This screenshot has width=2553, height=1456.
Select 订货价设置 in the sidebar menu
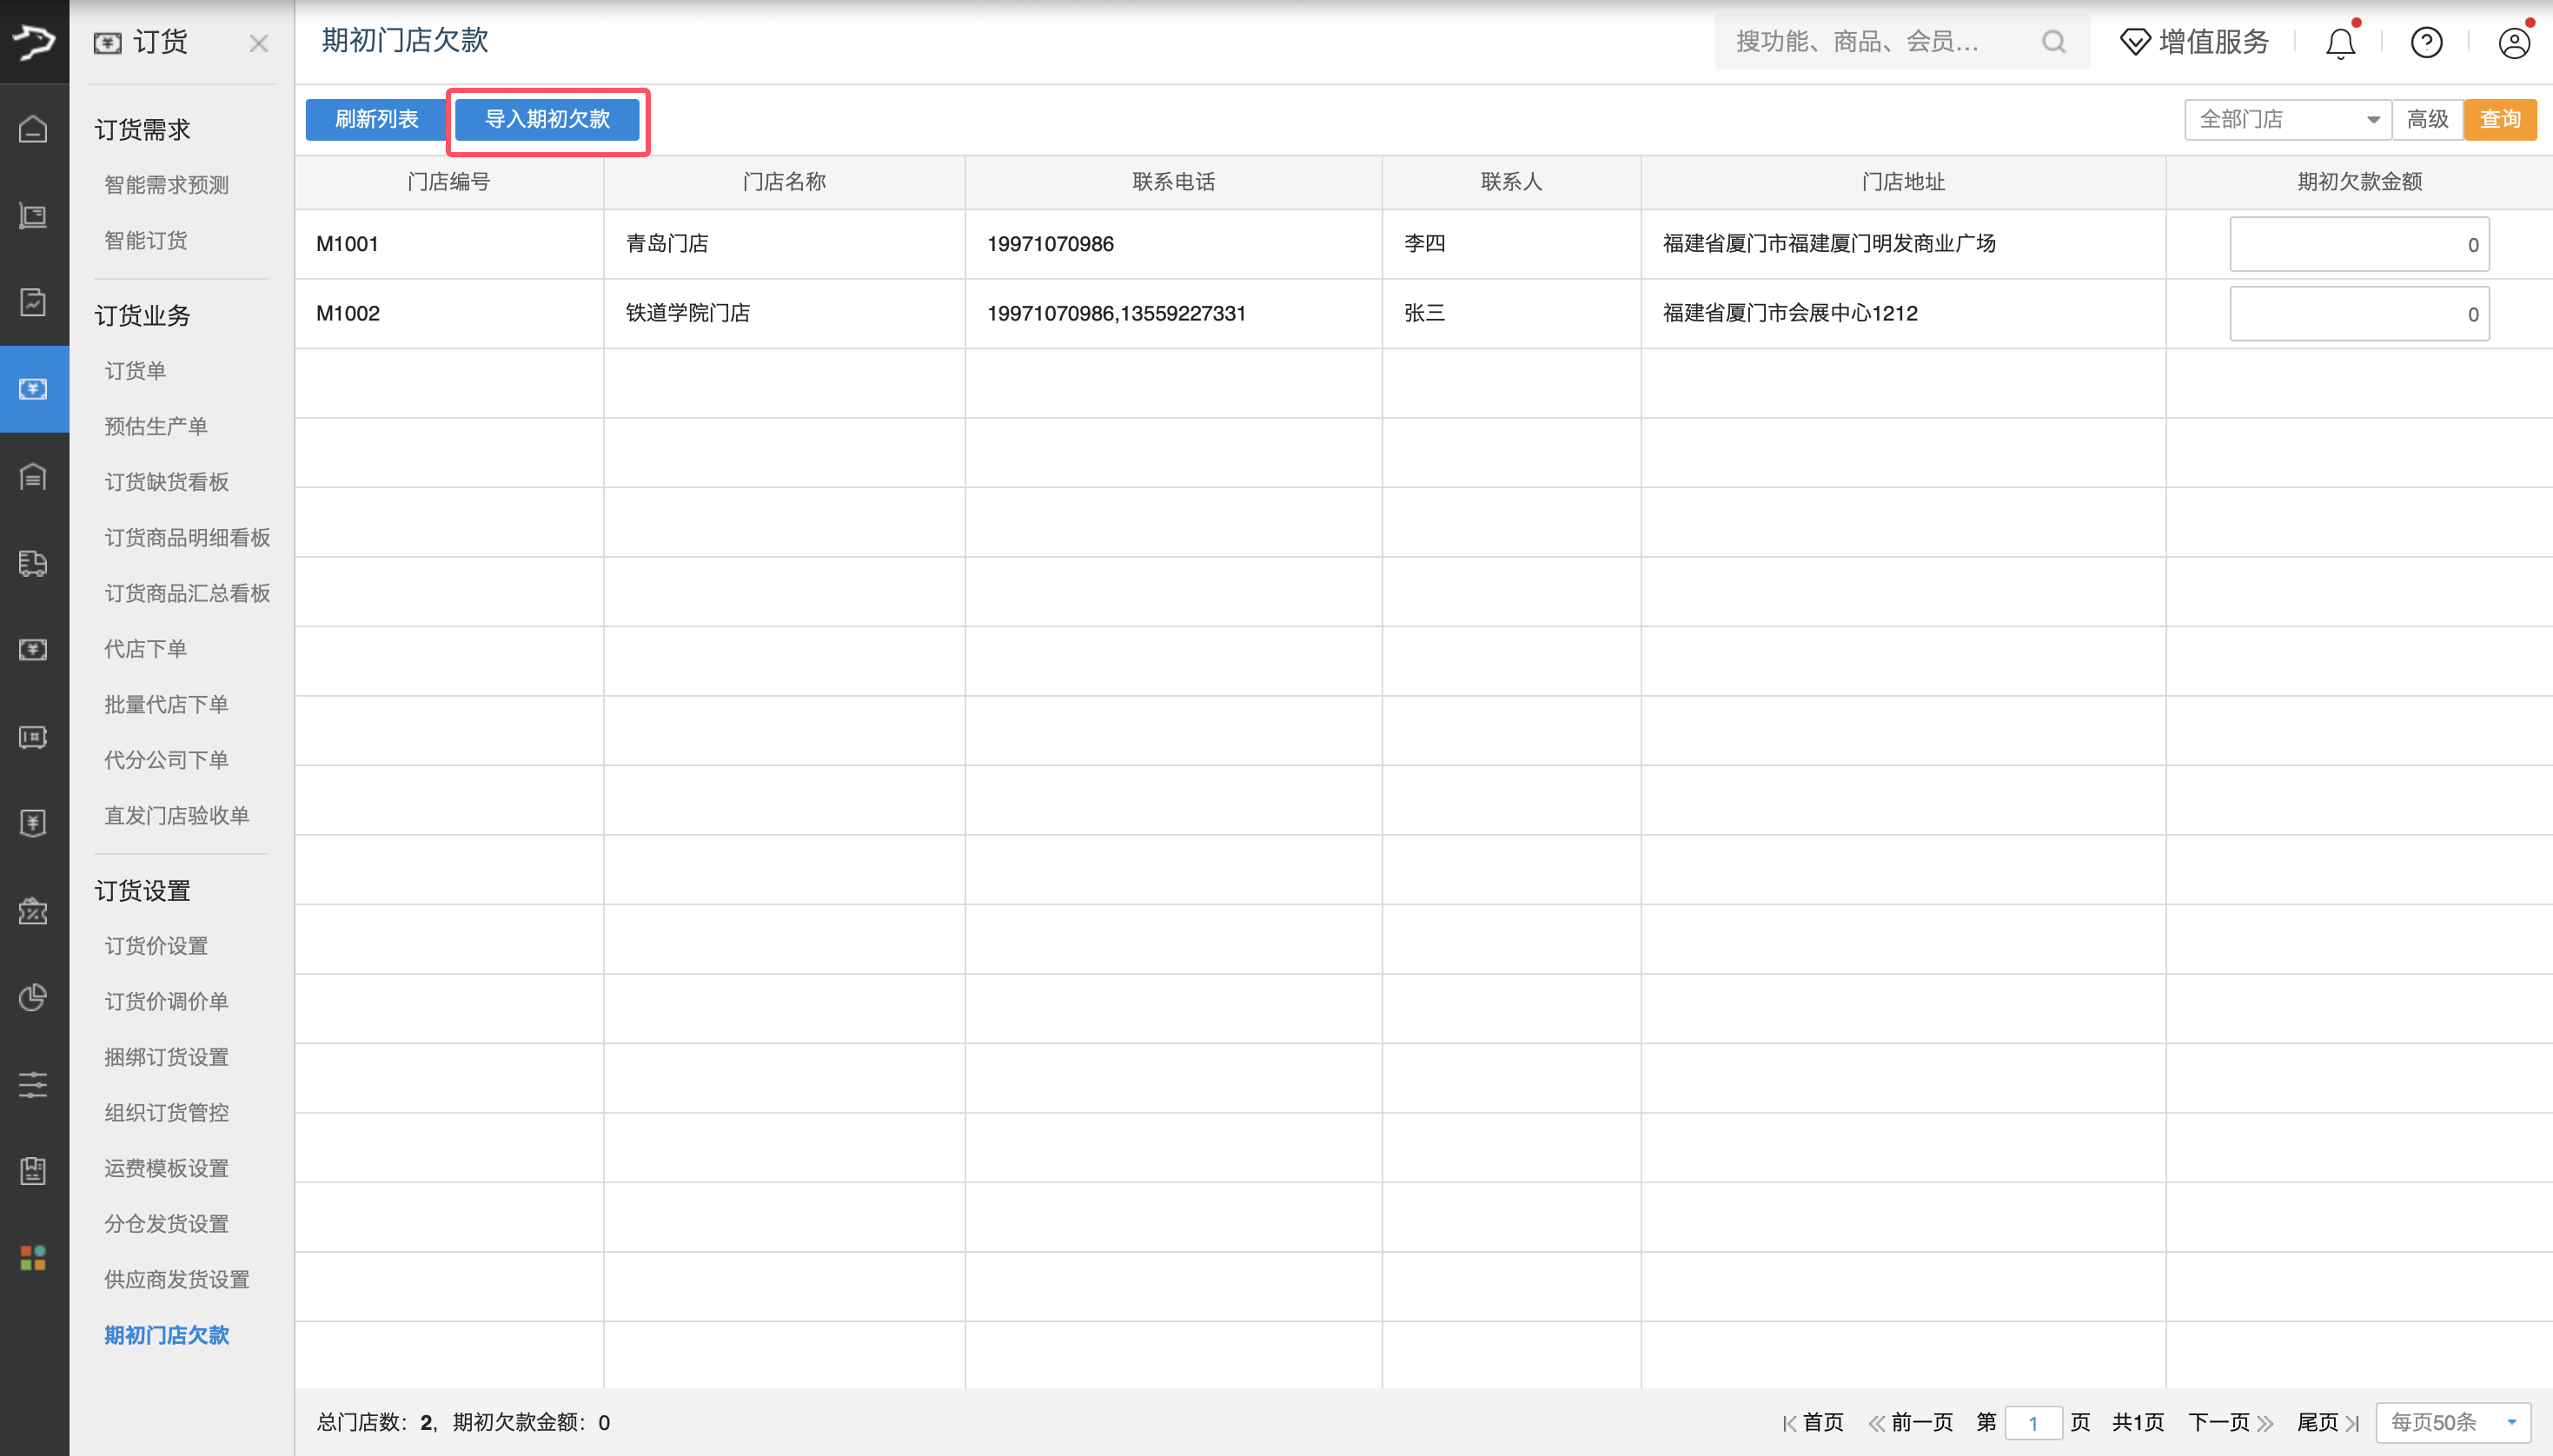[x=156, y=946]
